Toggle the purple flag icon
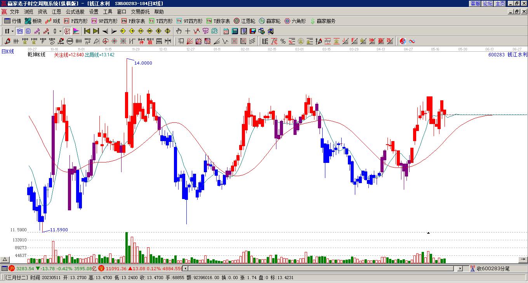Screen dimensions: 528x283 76,31
